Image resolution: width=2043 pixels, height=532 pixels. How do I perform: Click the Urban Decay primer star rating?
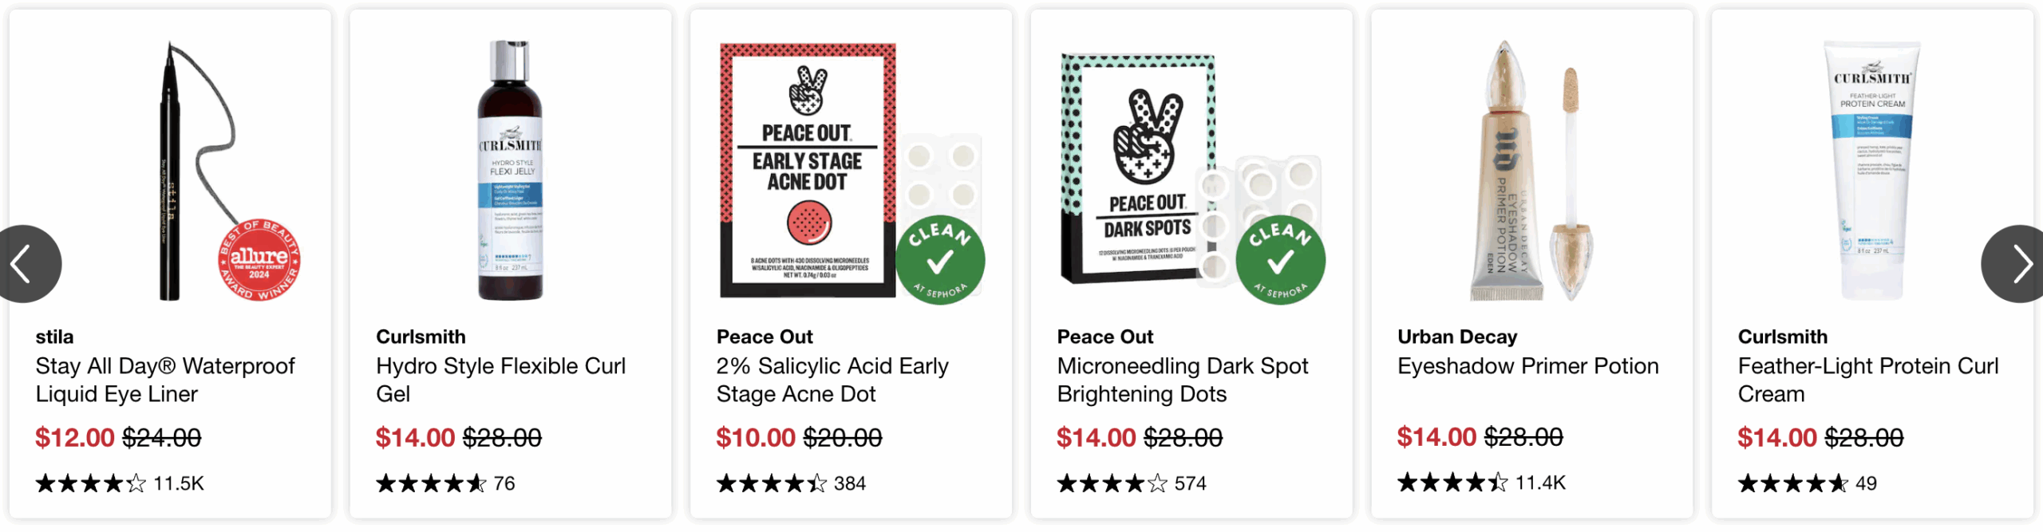point(1452,483)
